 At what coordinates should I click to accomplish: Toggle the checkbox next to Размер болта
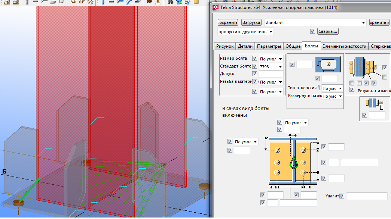pyautogui.click(x=255, y=59)
